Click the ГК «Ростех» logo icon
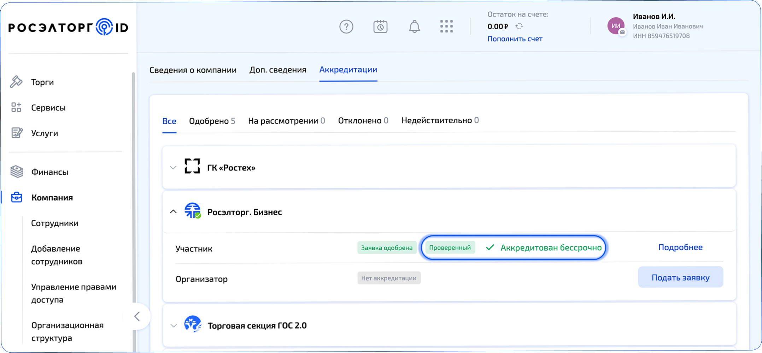Screen dimensions: 762x353 (192, 166)
